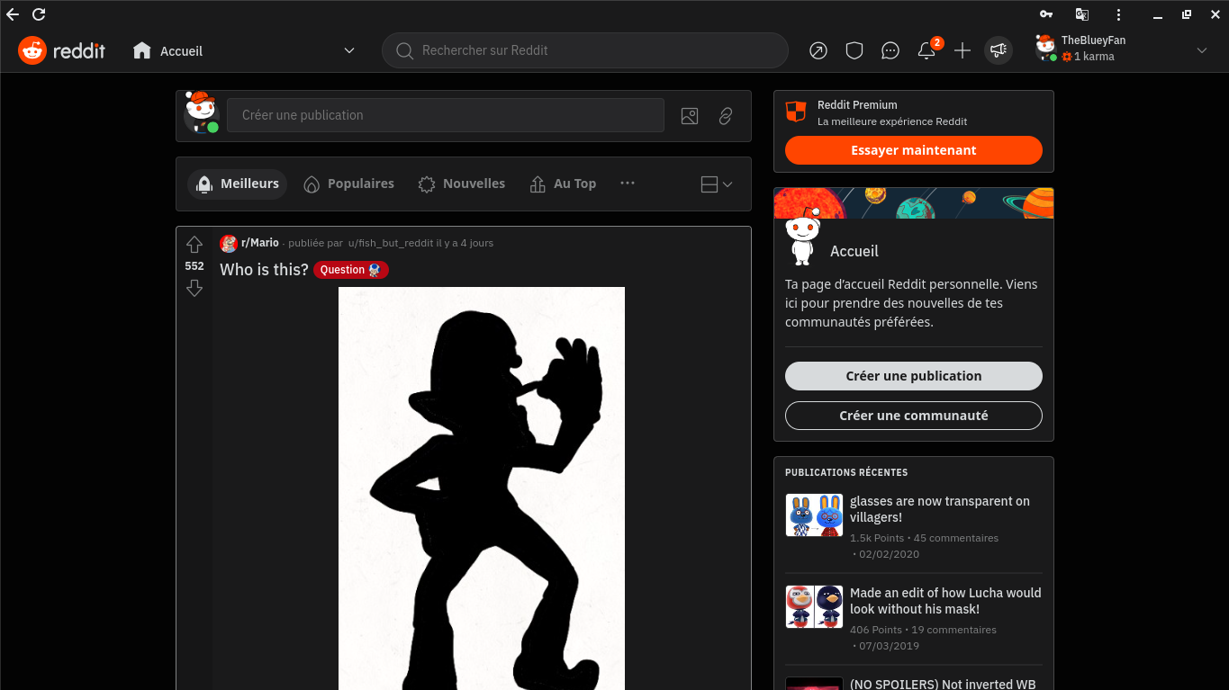Click the Essayer maintenant button
Image resolution: width=1229 pixels, height=690 pixels.
coord(914,150)
